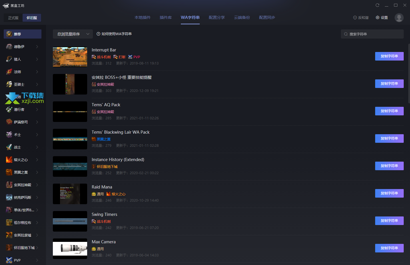Screen dimensions: 410x265
Task: Switch to 正式服 server toggle
Action: pyautogui.click(x=13, y=18)
